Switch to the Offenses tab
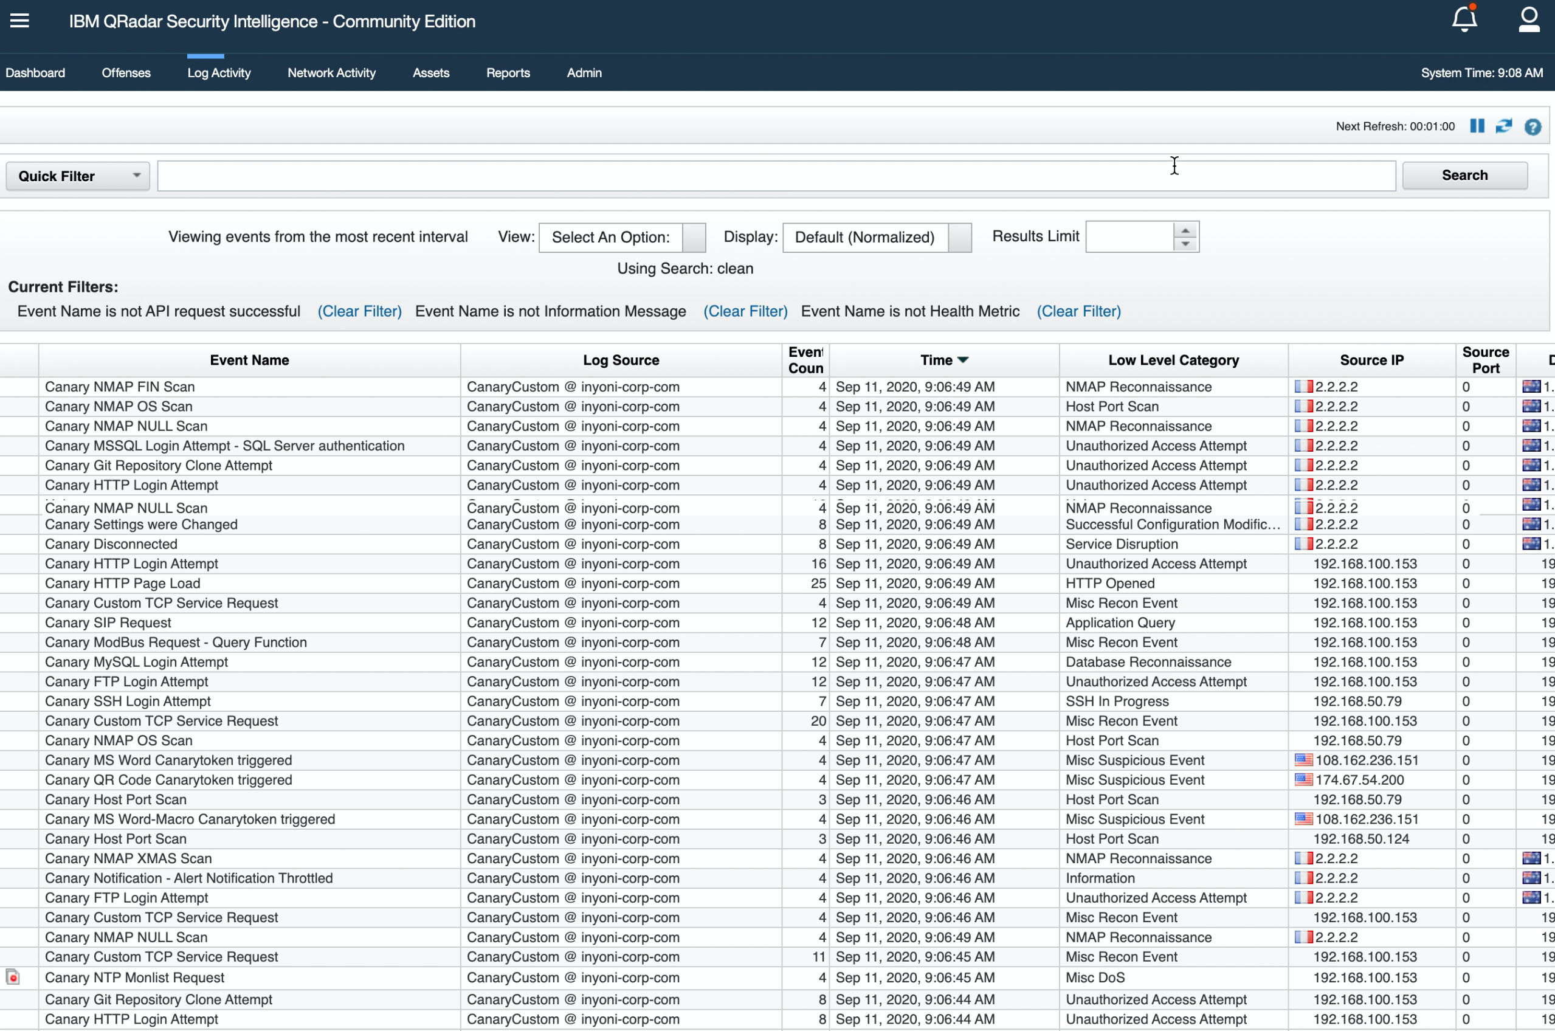 [x=126, y=73]
